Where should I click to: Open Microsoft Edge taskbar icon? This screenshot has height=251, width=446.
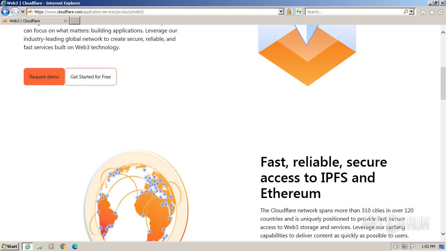(75, 246)
